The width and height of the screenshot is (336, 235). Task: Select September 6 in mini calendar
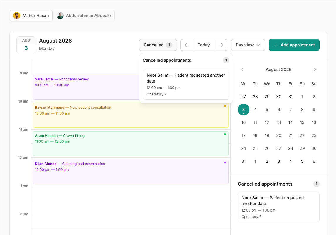[x=314, y=161]
